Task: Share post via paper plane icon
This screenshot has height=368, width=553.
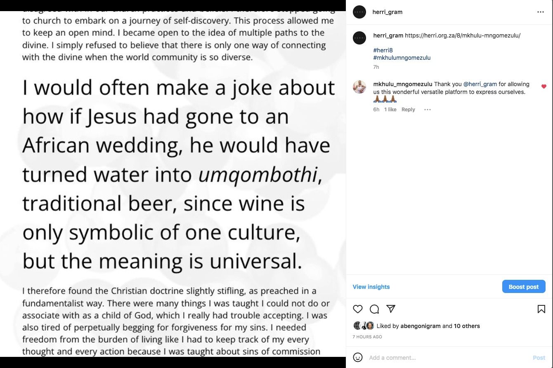Action: 391,309
